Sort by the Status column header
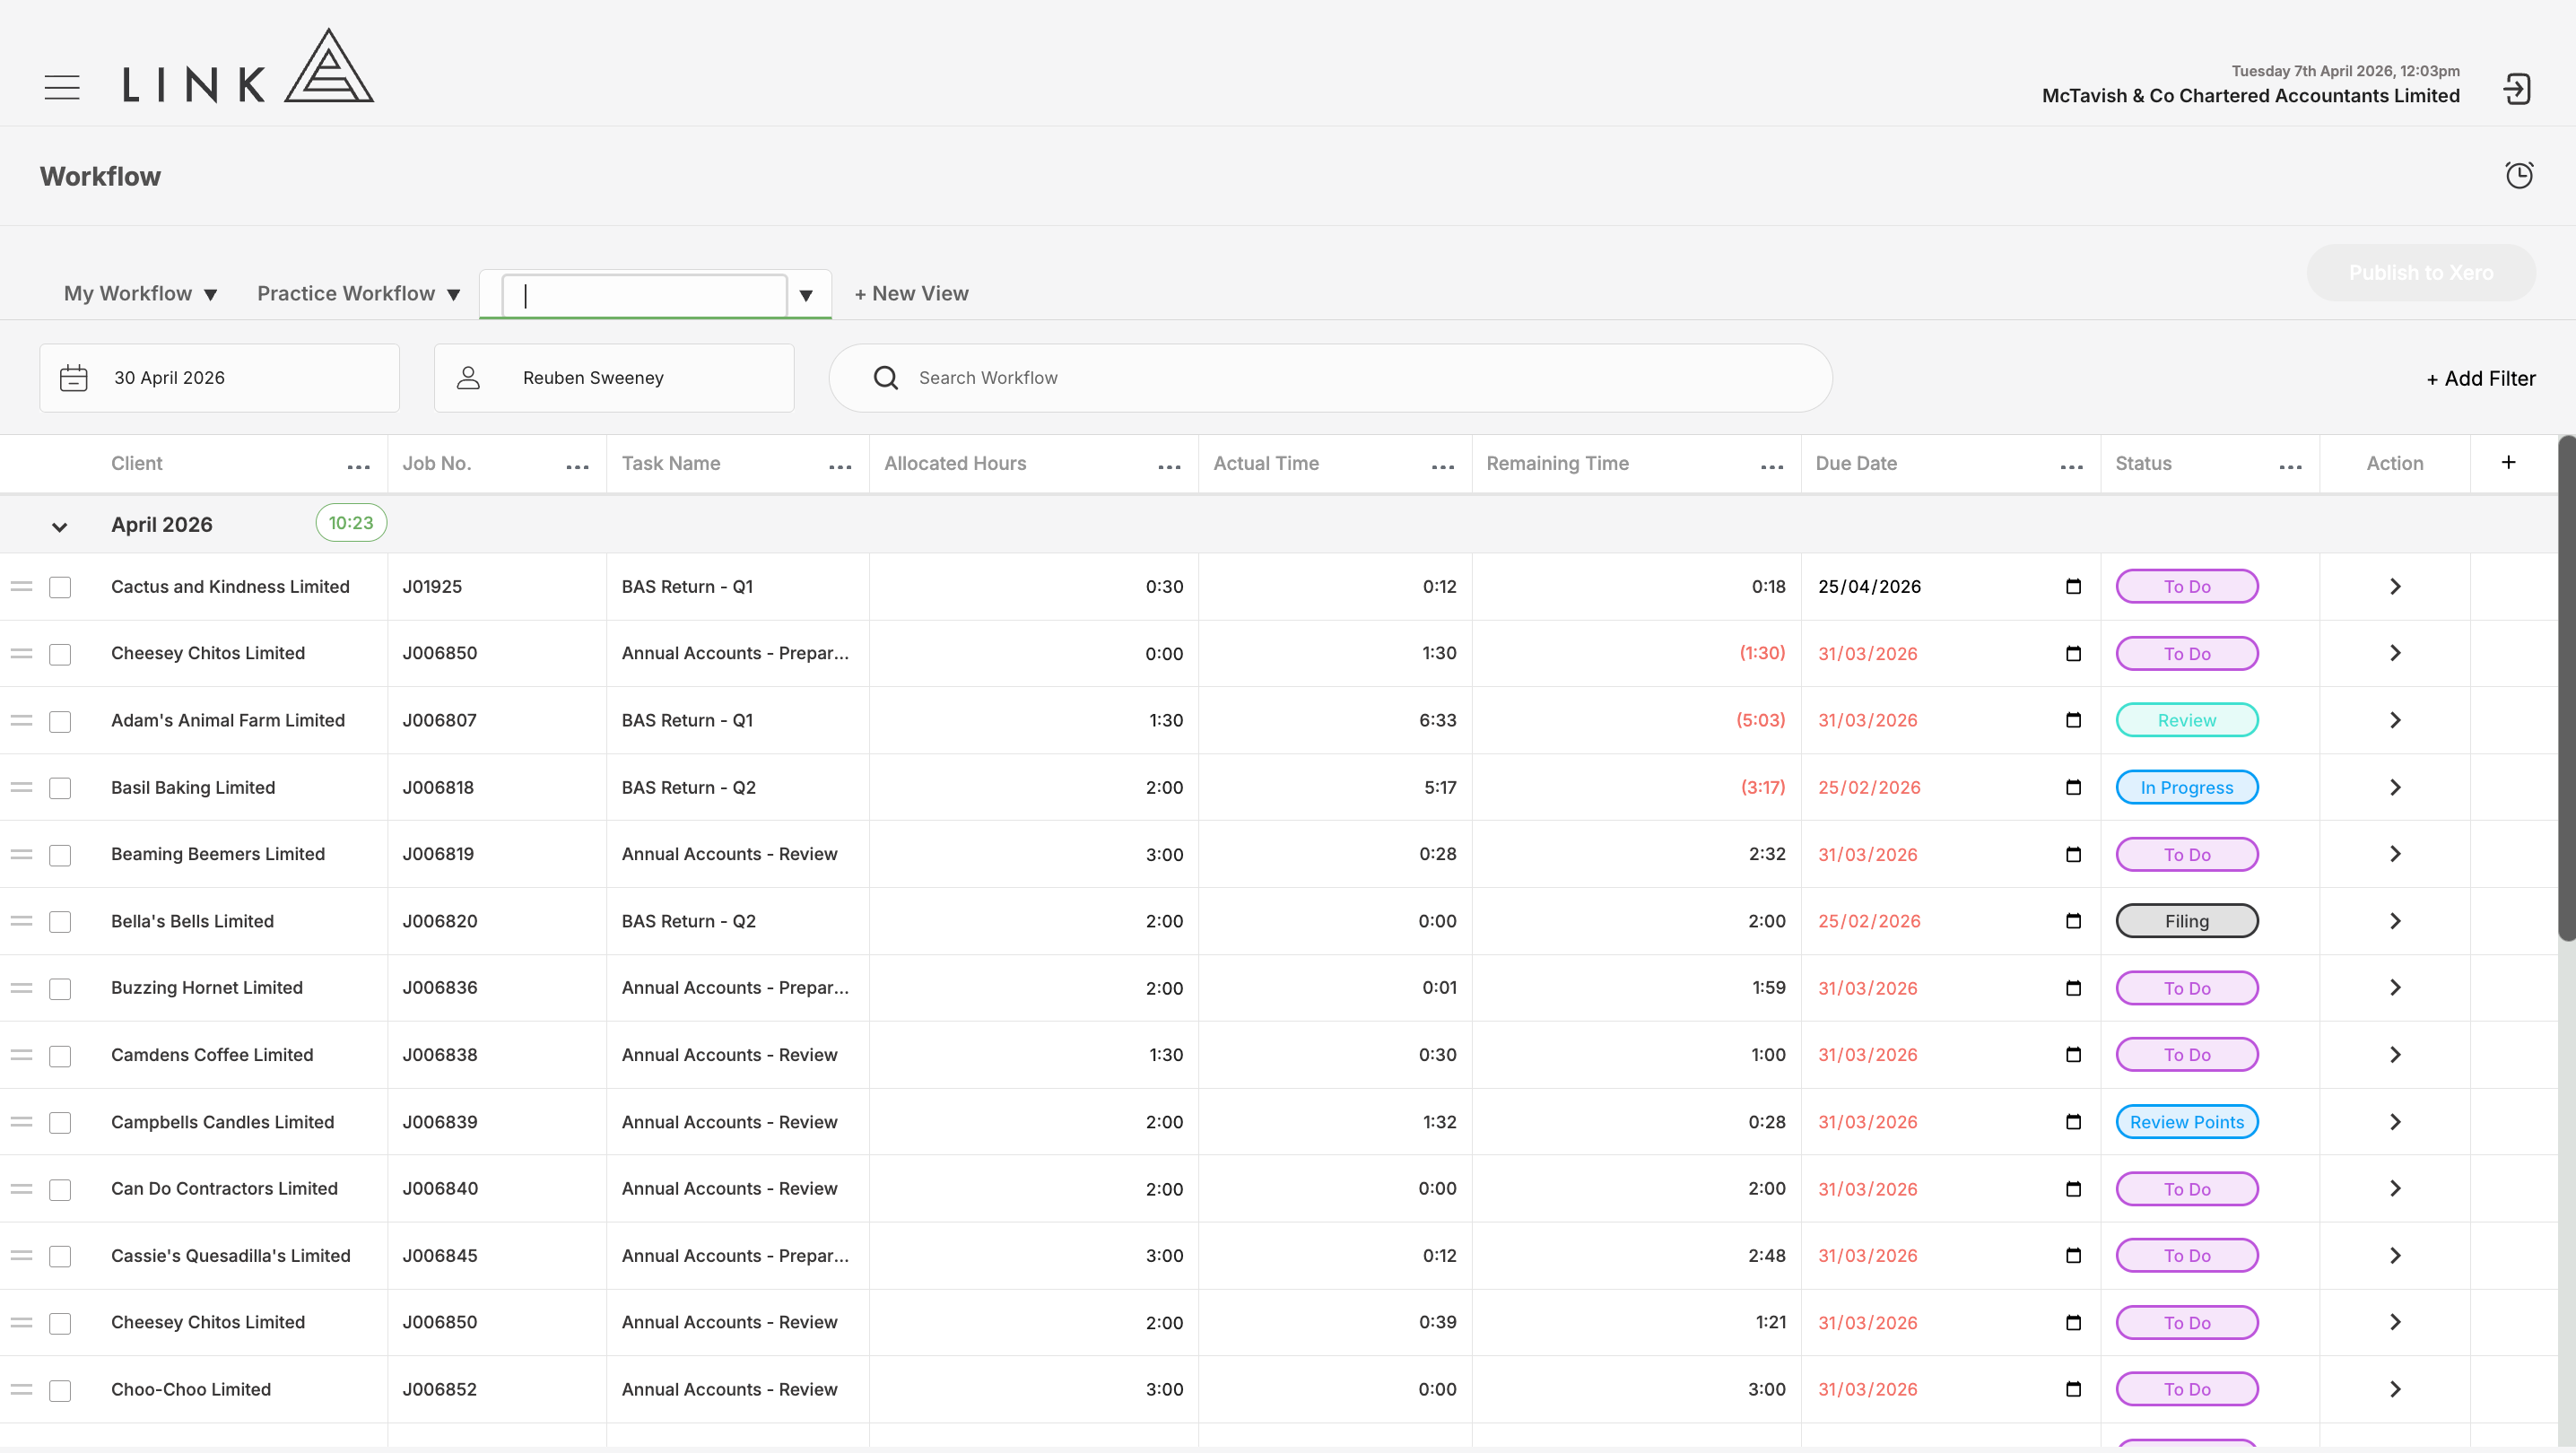 [x=2143, y=463]
